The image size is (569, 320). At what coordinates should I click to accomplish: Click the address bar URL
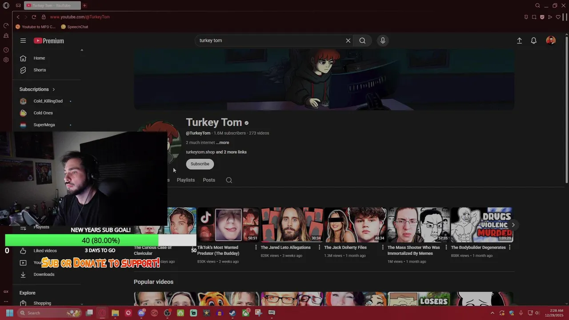[x=80, y=17]
